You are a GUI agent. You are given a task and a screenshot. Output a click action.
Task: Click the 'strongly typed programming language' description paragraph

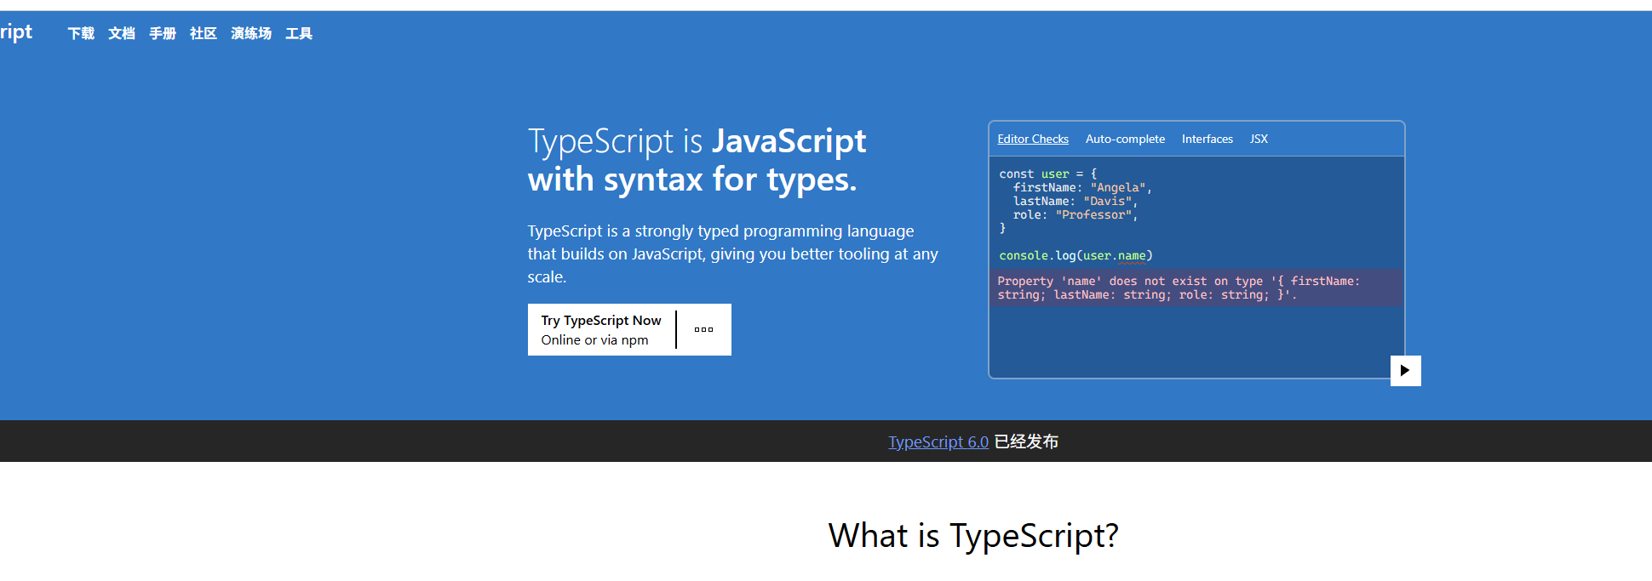pyautogui.click(x=733, y=253)
